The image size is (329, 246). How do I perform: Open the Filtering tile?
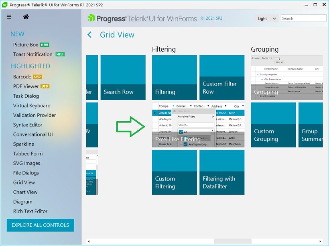pyautogui.click(x=175, y=78)
